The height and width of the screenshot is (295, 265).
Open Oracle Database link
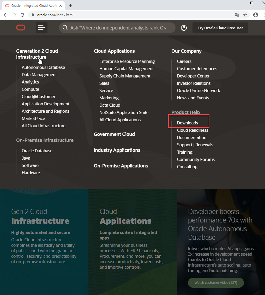click(37, 151)
